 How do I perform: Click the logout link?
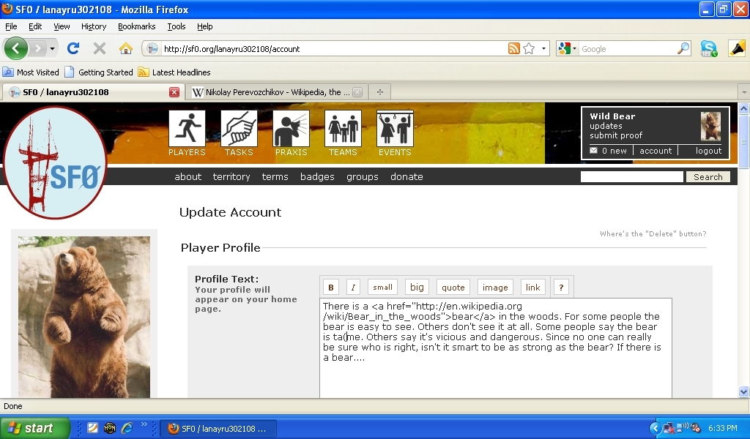point(708,151)
